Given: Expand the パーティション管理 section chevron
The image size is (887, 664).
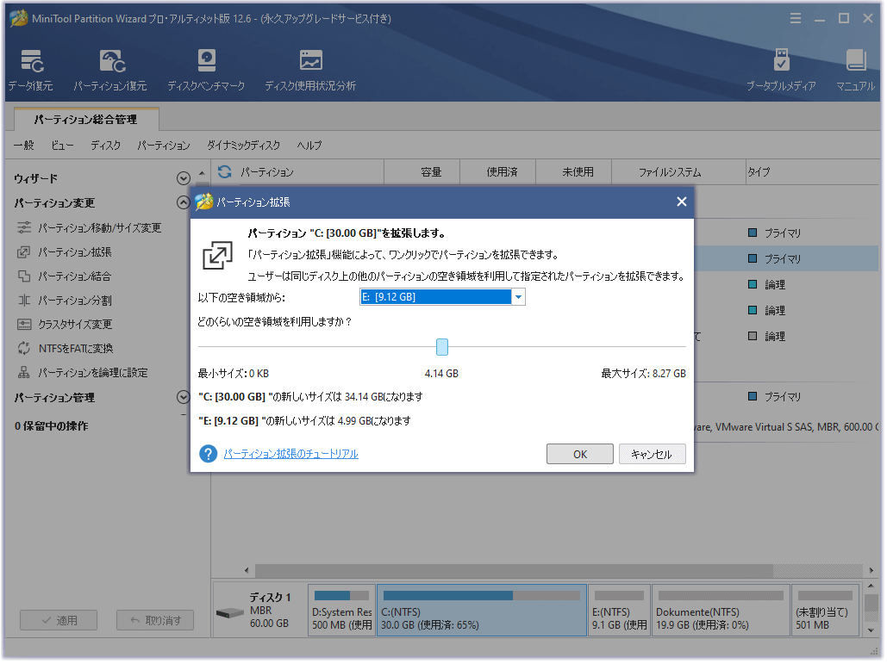Looking at the screenshot, I should (183, 398).
